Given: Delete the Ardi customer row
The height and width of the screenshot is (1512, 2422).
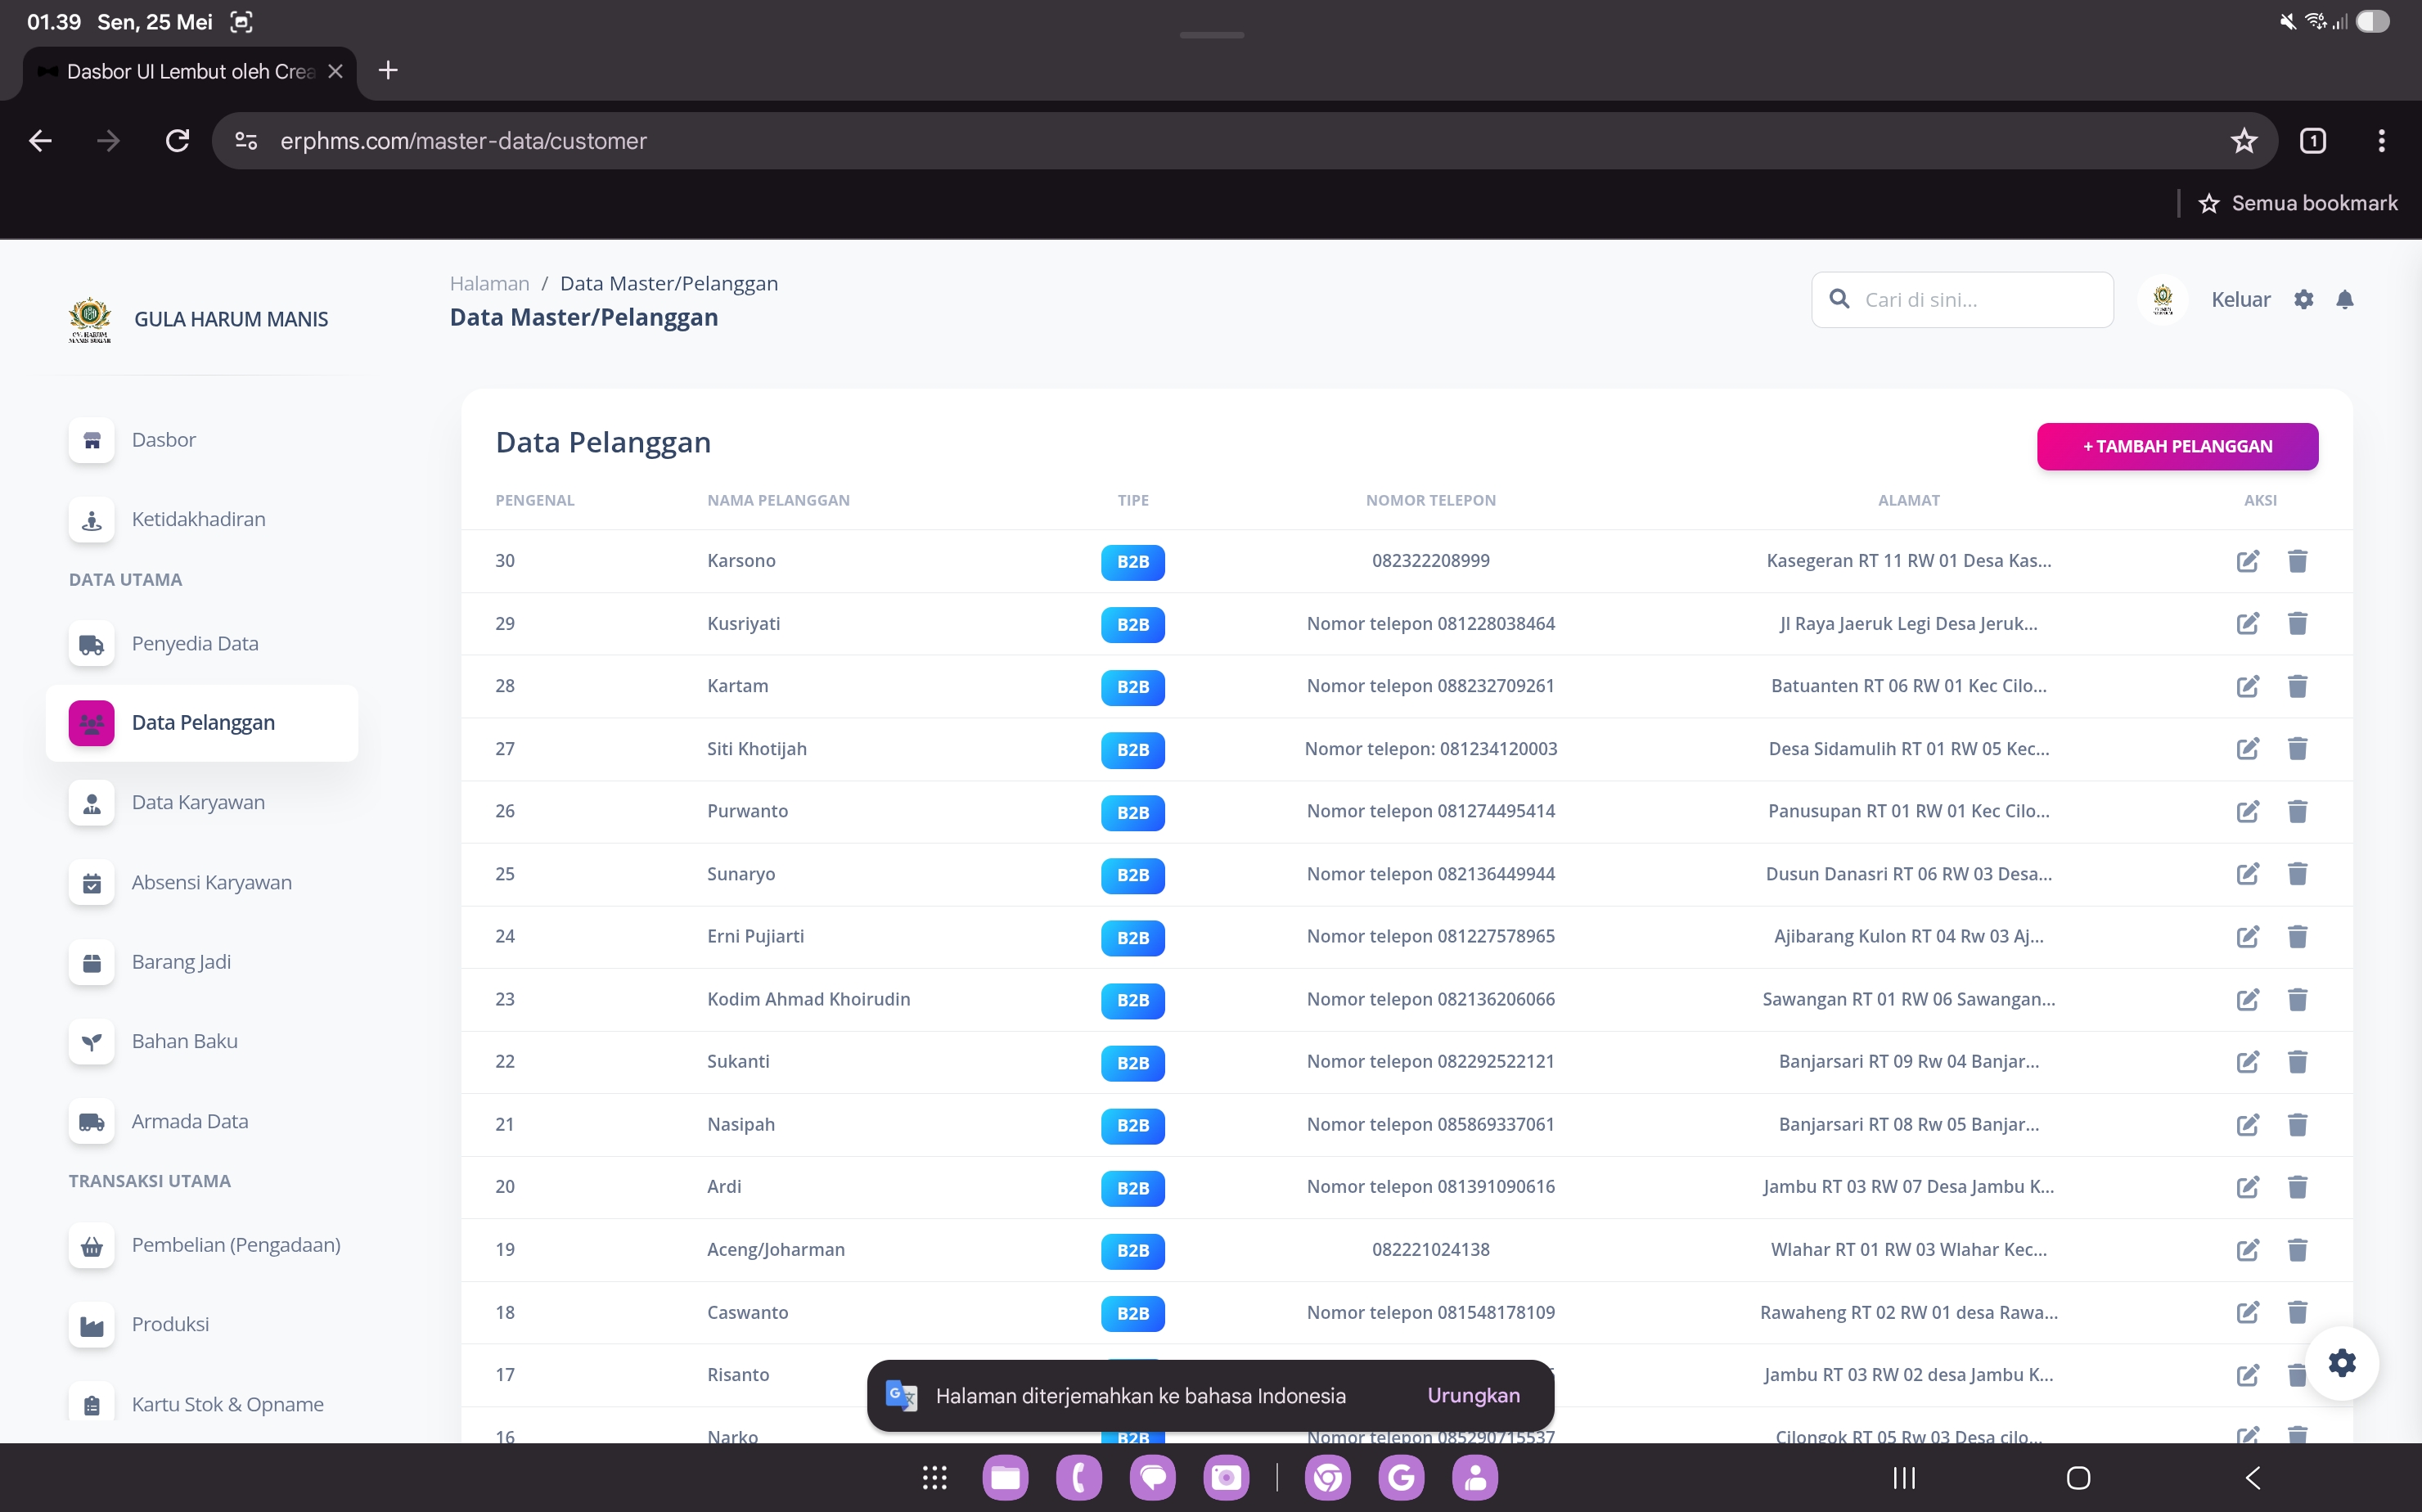Looking at the screenshot, I should click(2297, 1187).
